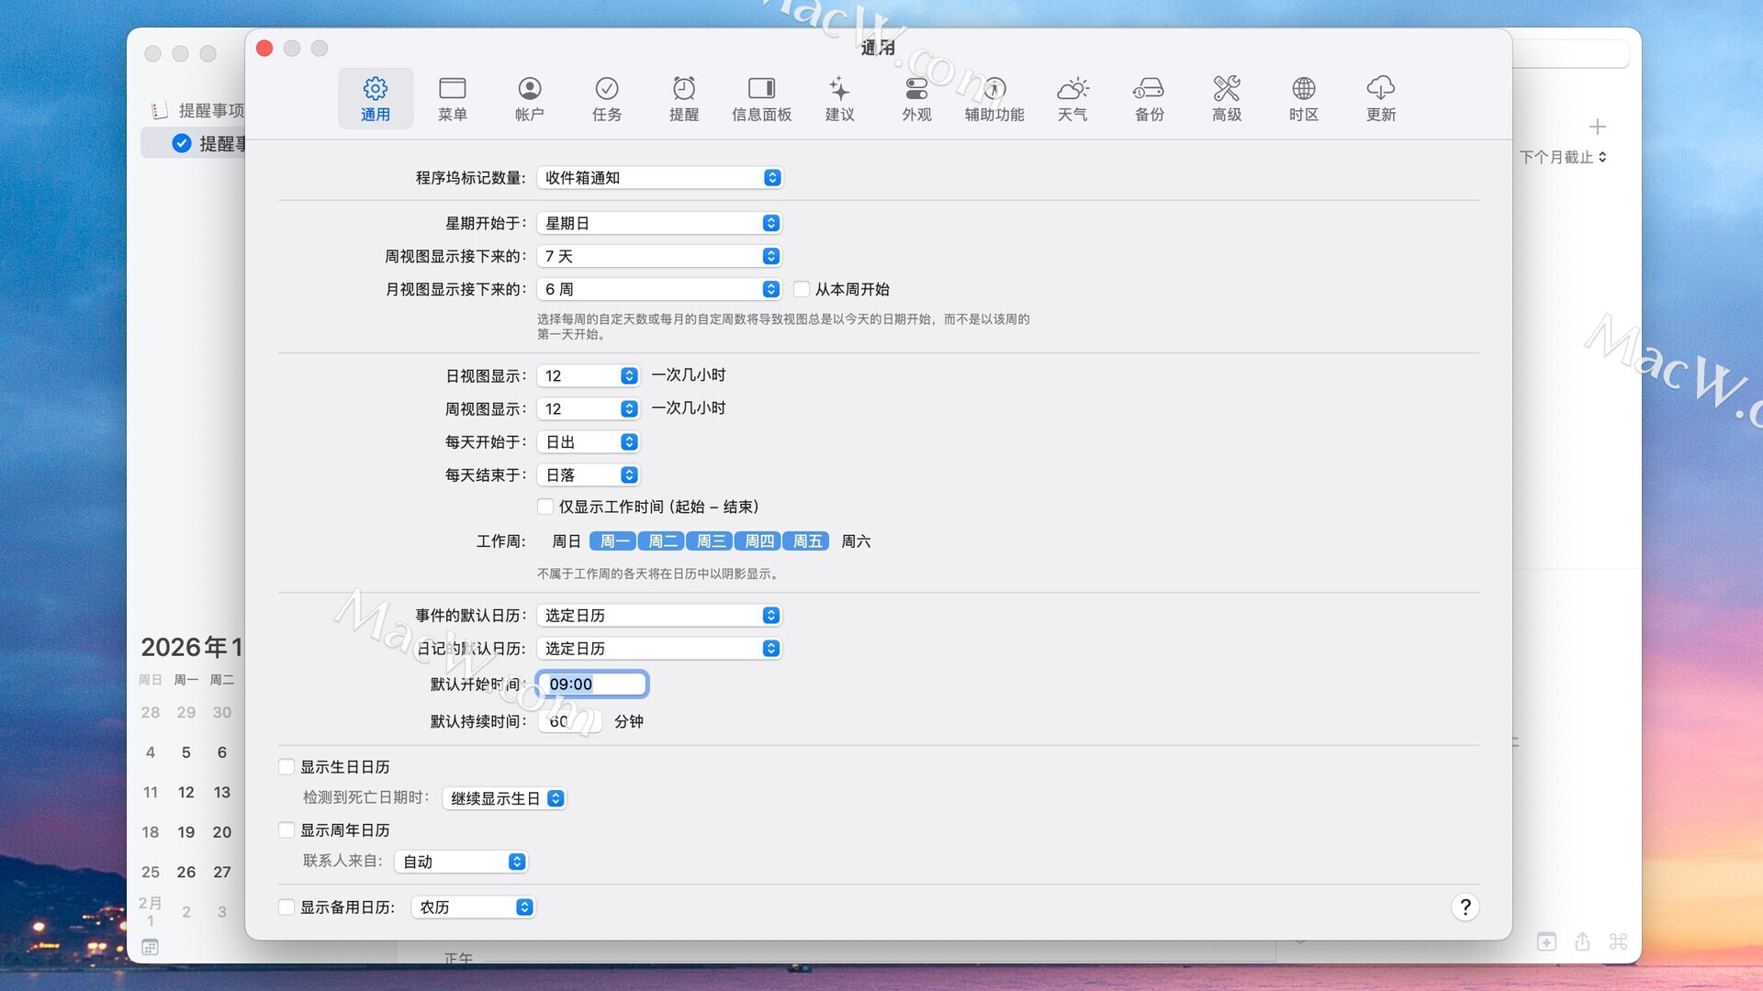1763x991 pixels.
Task: Click the help question mark button
Action: 1465,907
